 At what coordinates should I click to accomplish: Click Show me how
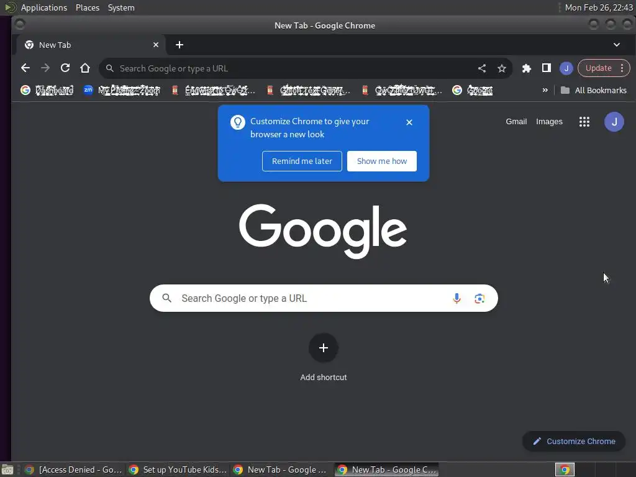[x=382, y=161]
